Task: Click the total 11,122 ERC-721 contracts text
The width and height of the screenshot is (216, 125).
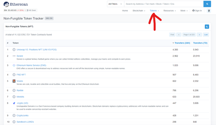Action: pos(28,35)
